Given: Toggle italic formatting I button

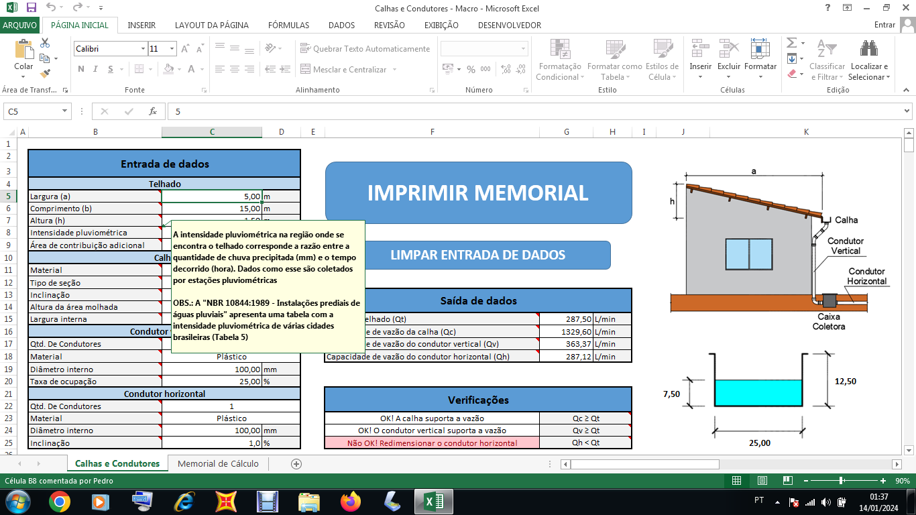Looking at the screenshot, I should [94, 69].
